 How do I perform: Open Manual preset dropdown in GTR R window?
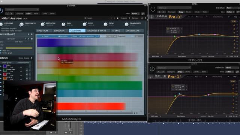coord(174,67)
